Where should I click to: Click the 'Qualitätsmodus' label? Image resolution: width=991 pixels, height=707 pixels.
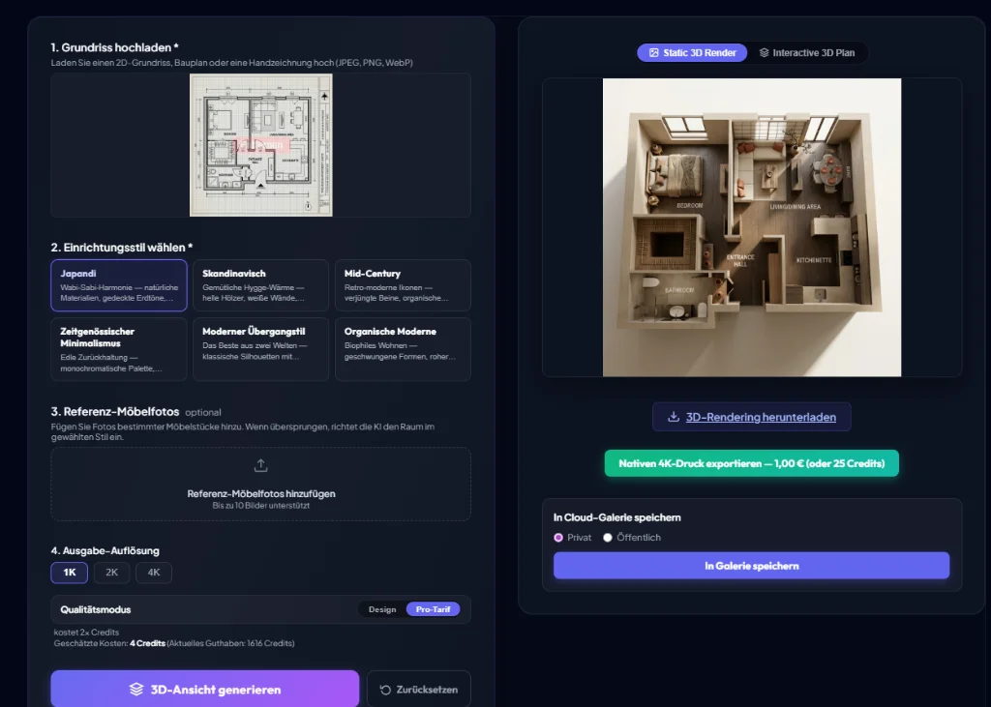pos(96,609)
